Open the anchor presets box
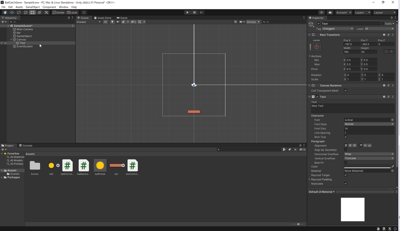 tap(317, 47)
